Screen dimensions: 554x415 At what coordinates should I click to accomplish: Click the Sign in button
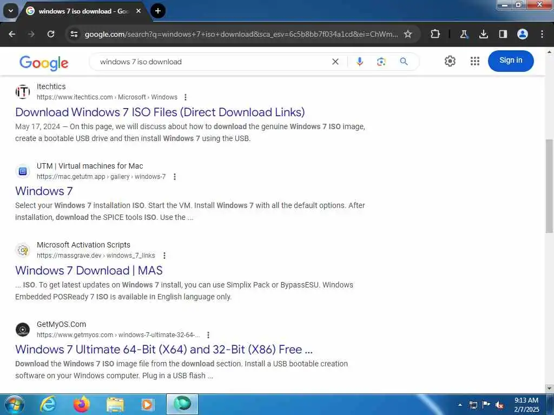(511, 61)
